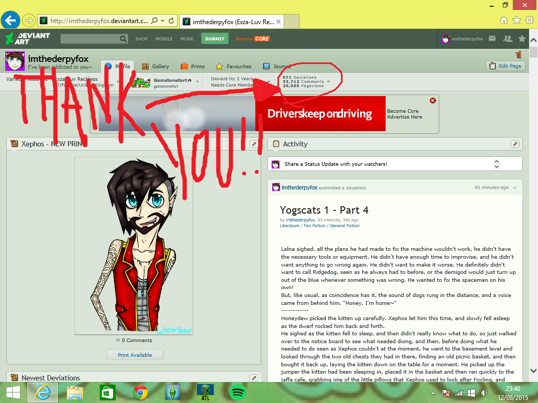Expand the deviations statistics dropdown arrow
The image size is (538, 403).
click(328, 81)
